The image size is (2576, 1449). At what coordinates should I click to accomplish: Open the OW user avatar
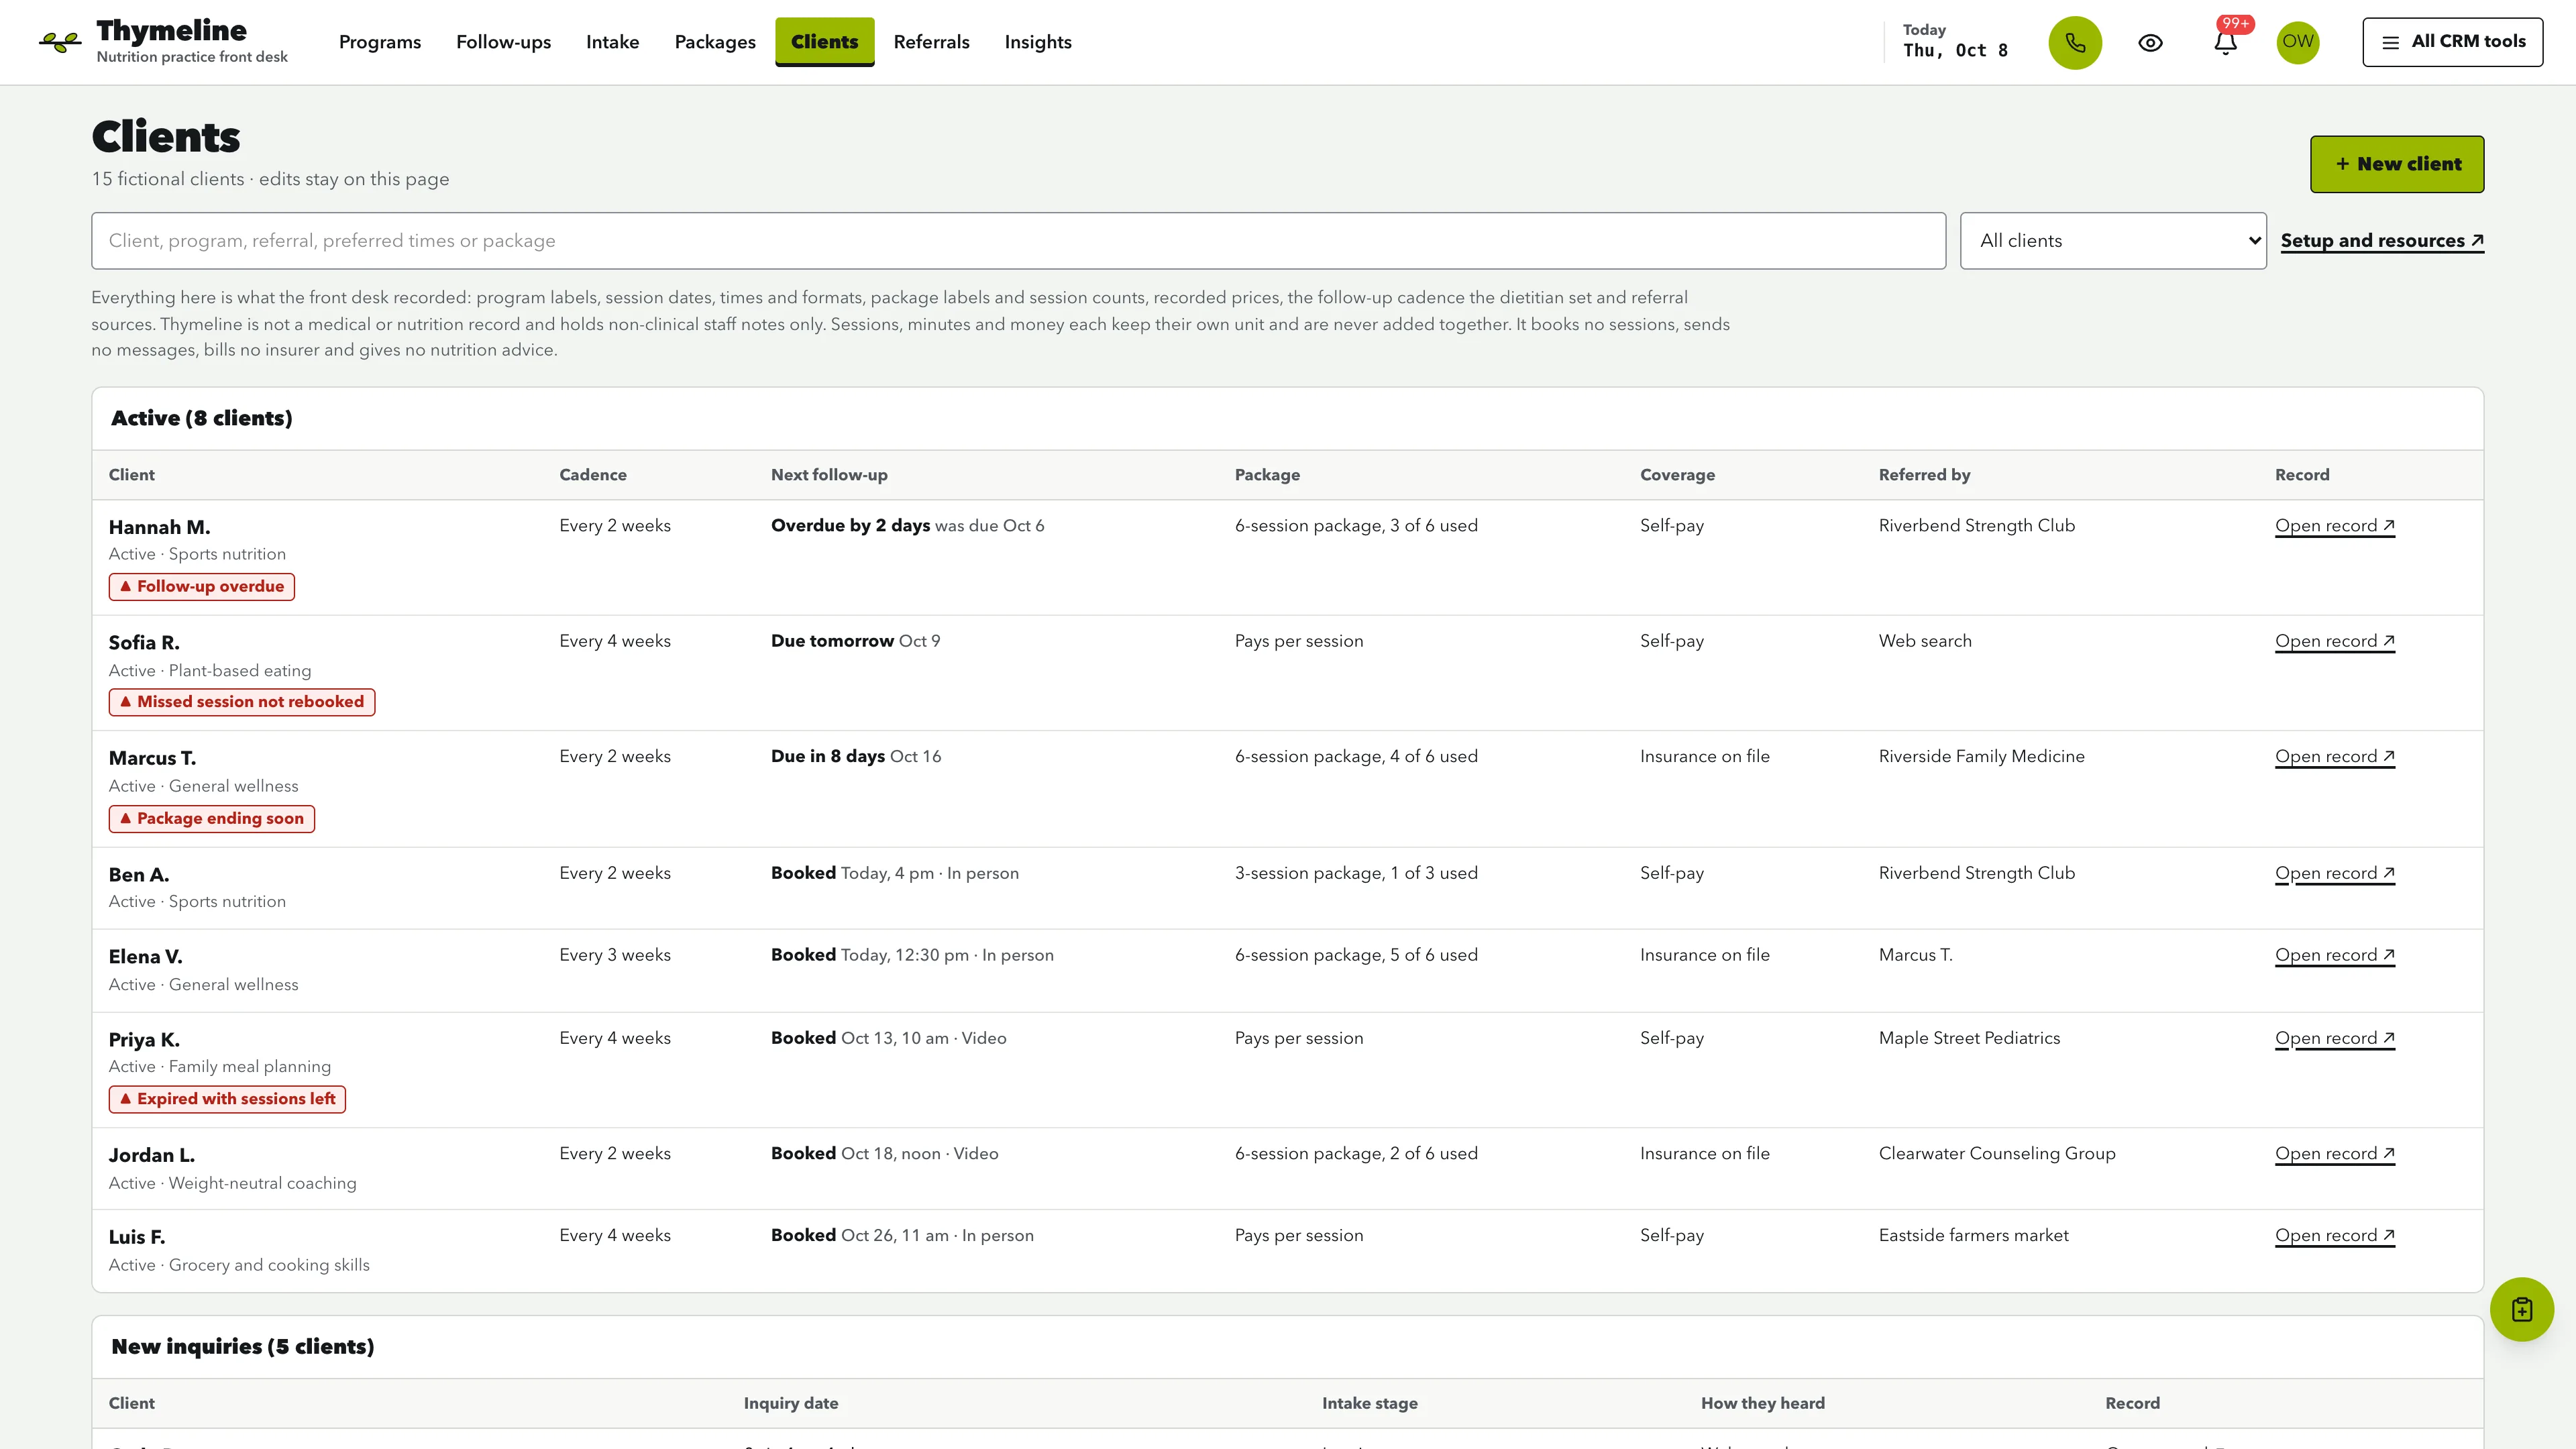pos(2297,42)
